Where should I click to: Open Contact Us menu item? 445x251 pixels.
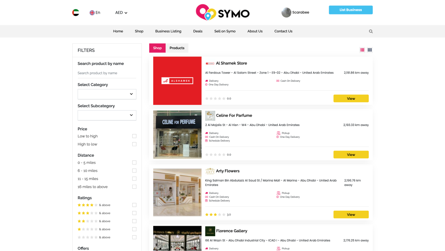coord(283,31)
